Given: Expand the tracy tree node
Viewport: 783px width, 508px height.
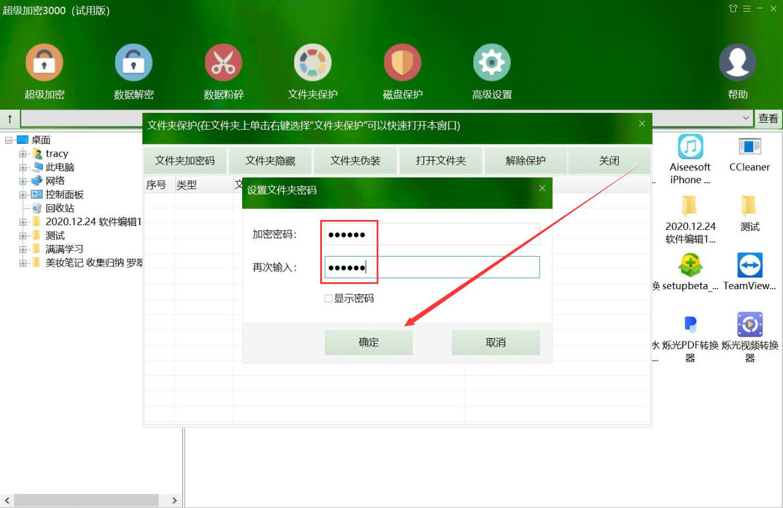Looking at the screenshot, I should pyautogui.click(x=23, y=154).
